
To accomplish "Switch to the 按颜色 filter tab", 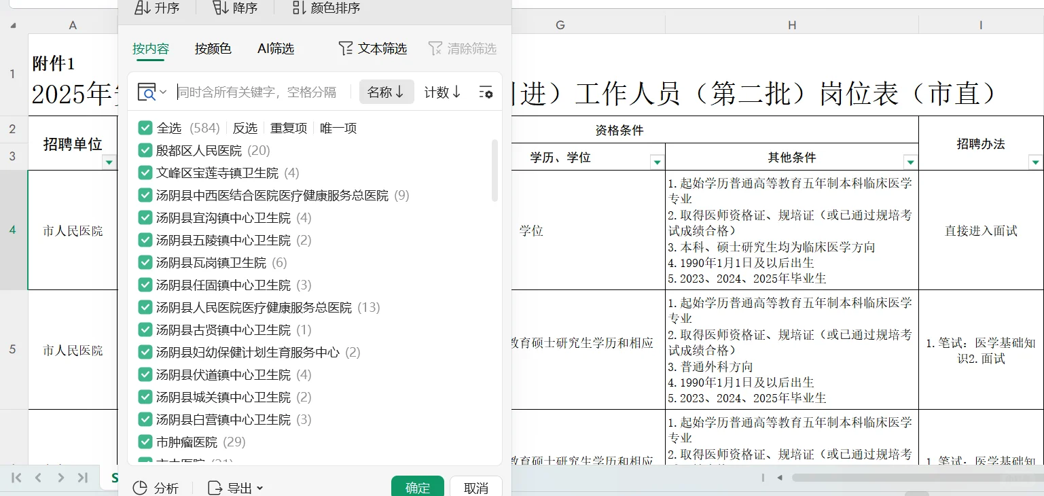I will (213, 48).
